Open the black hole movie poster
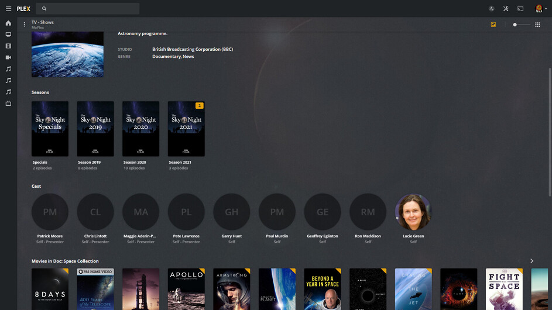 pyautogui.click(x=368, y=290)
